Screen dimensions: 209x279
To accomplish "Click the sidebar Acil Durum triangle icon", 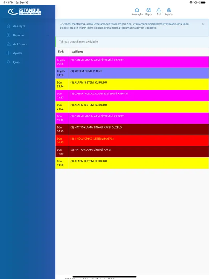I will click(x=9, y=44).
